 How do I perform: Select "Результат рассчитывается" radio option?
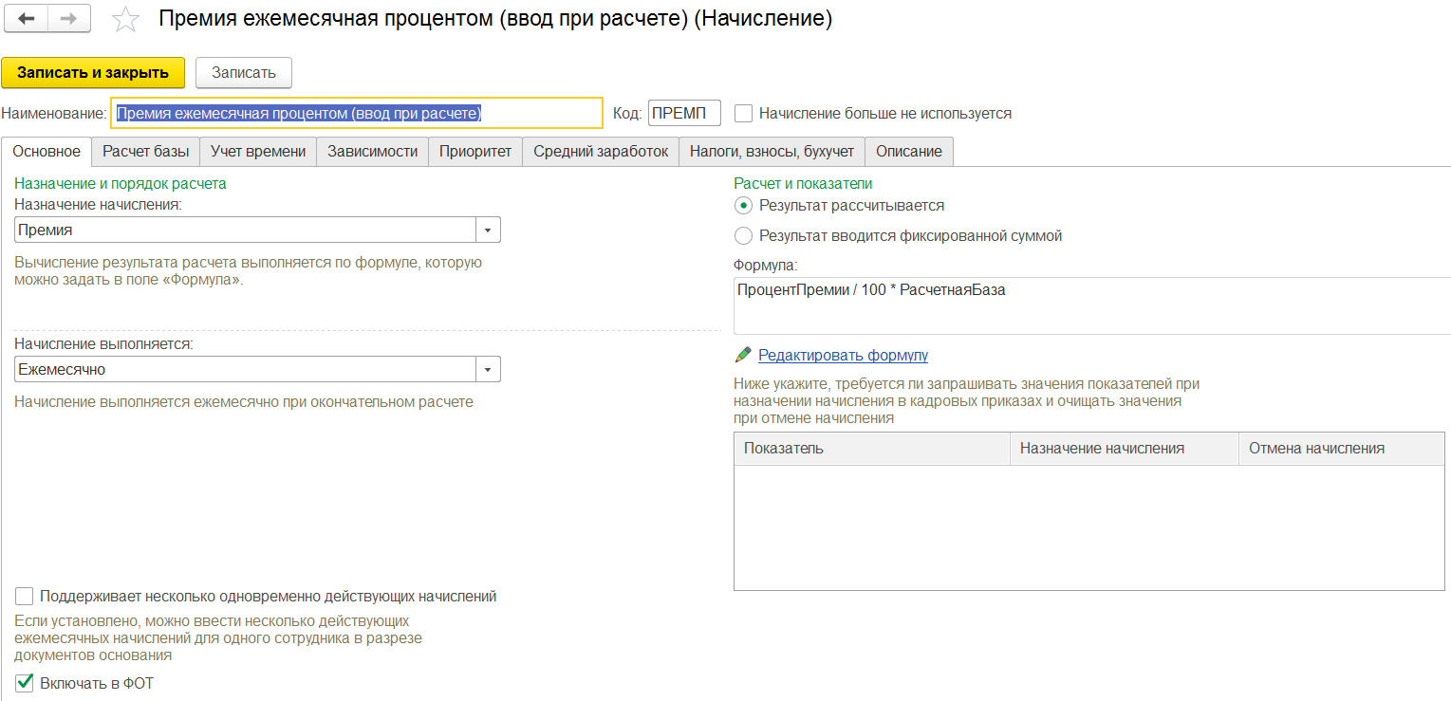[744, 205]
